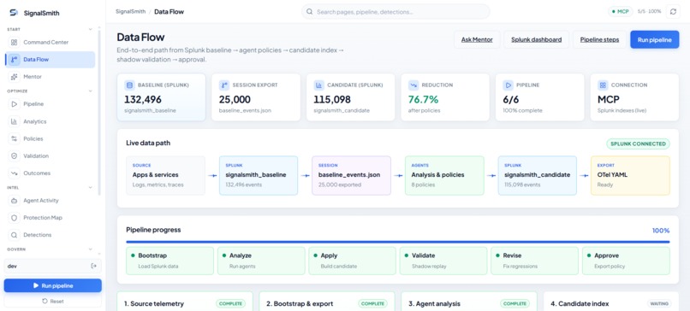Click the SignalSmith logo icon
The height and width of the screenshot is (311, 690).
click(x=14, y=13)
